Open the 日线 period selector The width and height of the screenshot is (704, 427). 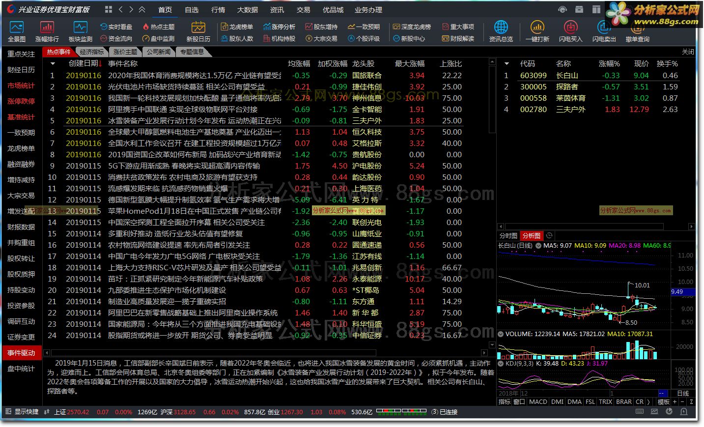[683, 394]
